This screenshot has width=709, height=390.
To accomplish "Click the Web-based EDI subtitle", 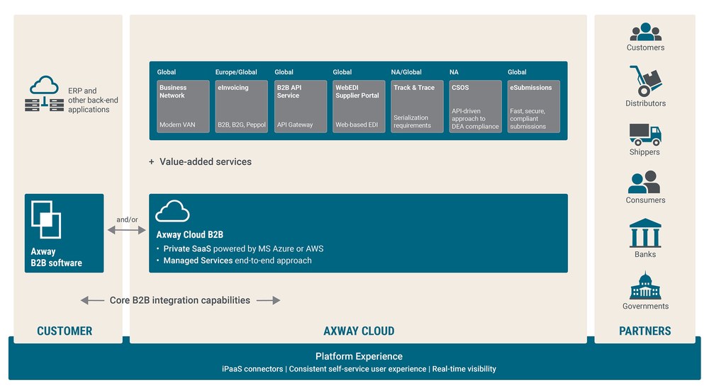I will 357,125.
